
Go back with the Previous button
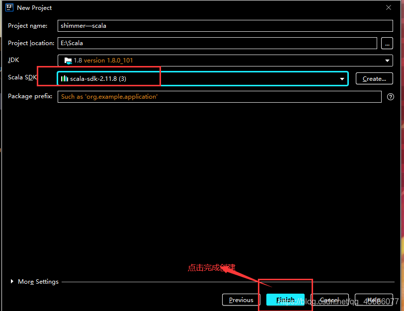[241, 300]
